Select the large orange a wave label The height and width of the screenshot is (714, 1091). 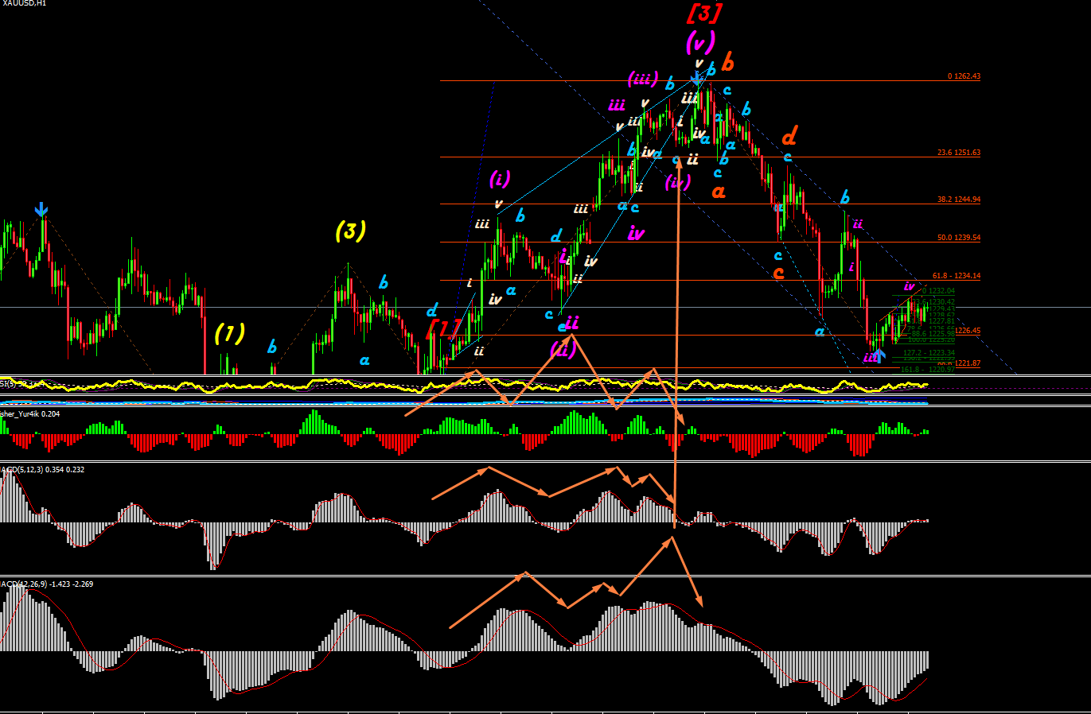click(719, 192)
